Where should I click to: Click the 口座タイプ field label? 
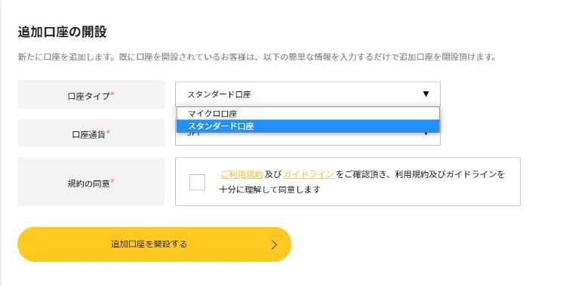pyautogui.click(x=88, y=96)
